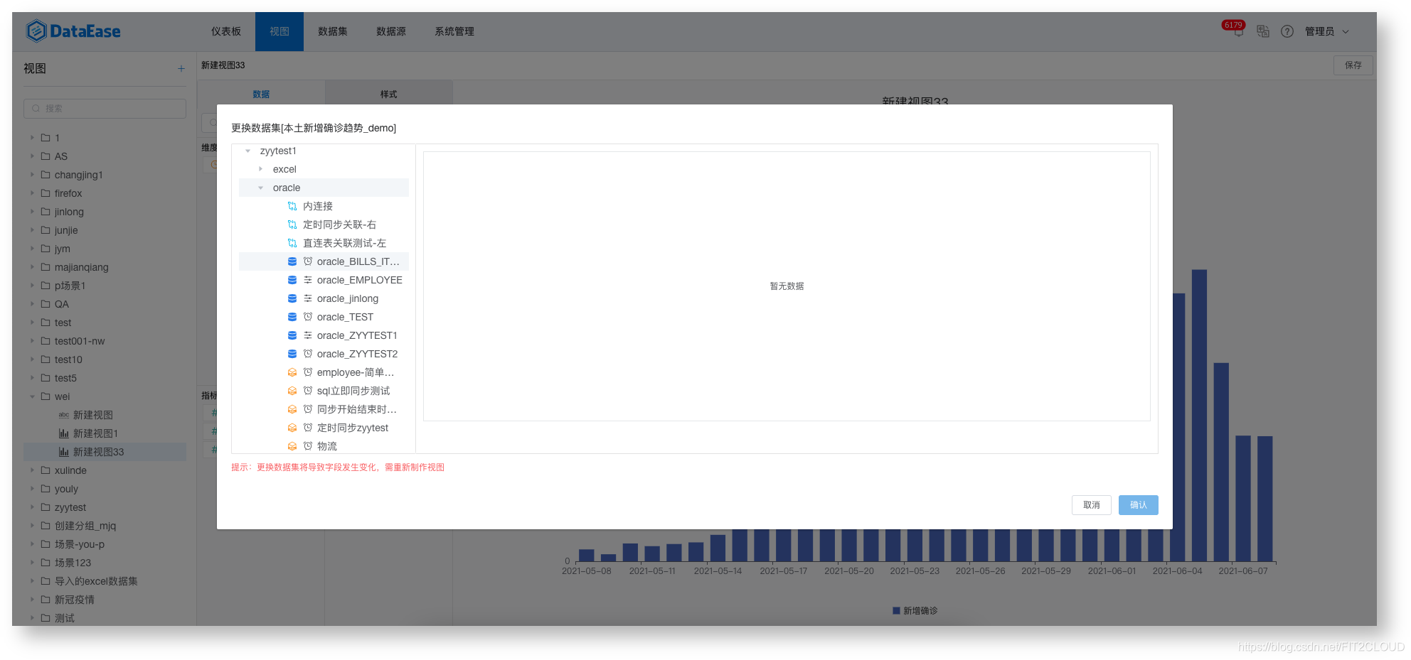Click the 取消 button
Image resolution: width=1411 pixels, height=660 pixels.
[x=1092, y=505]
